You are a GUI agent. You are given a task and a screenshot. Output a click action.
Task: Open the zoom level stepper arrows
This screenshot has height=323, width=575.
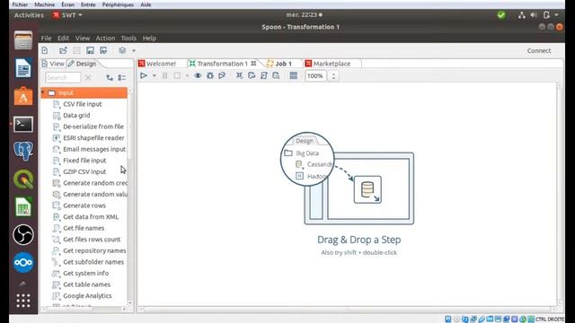coord(333,75)
